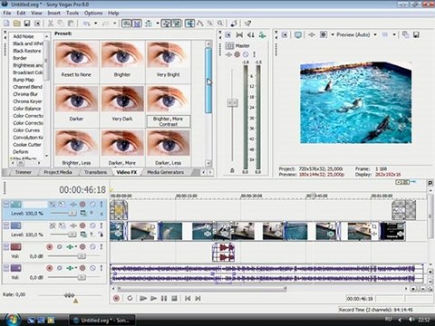
Task: Toggle Split Screen View in preview toolbar
Action: [x=324, y=35]
